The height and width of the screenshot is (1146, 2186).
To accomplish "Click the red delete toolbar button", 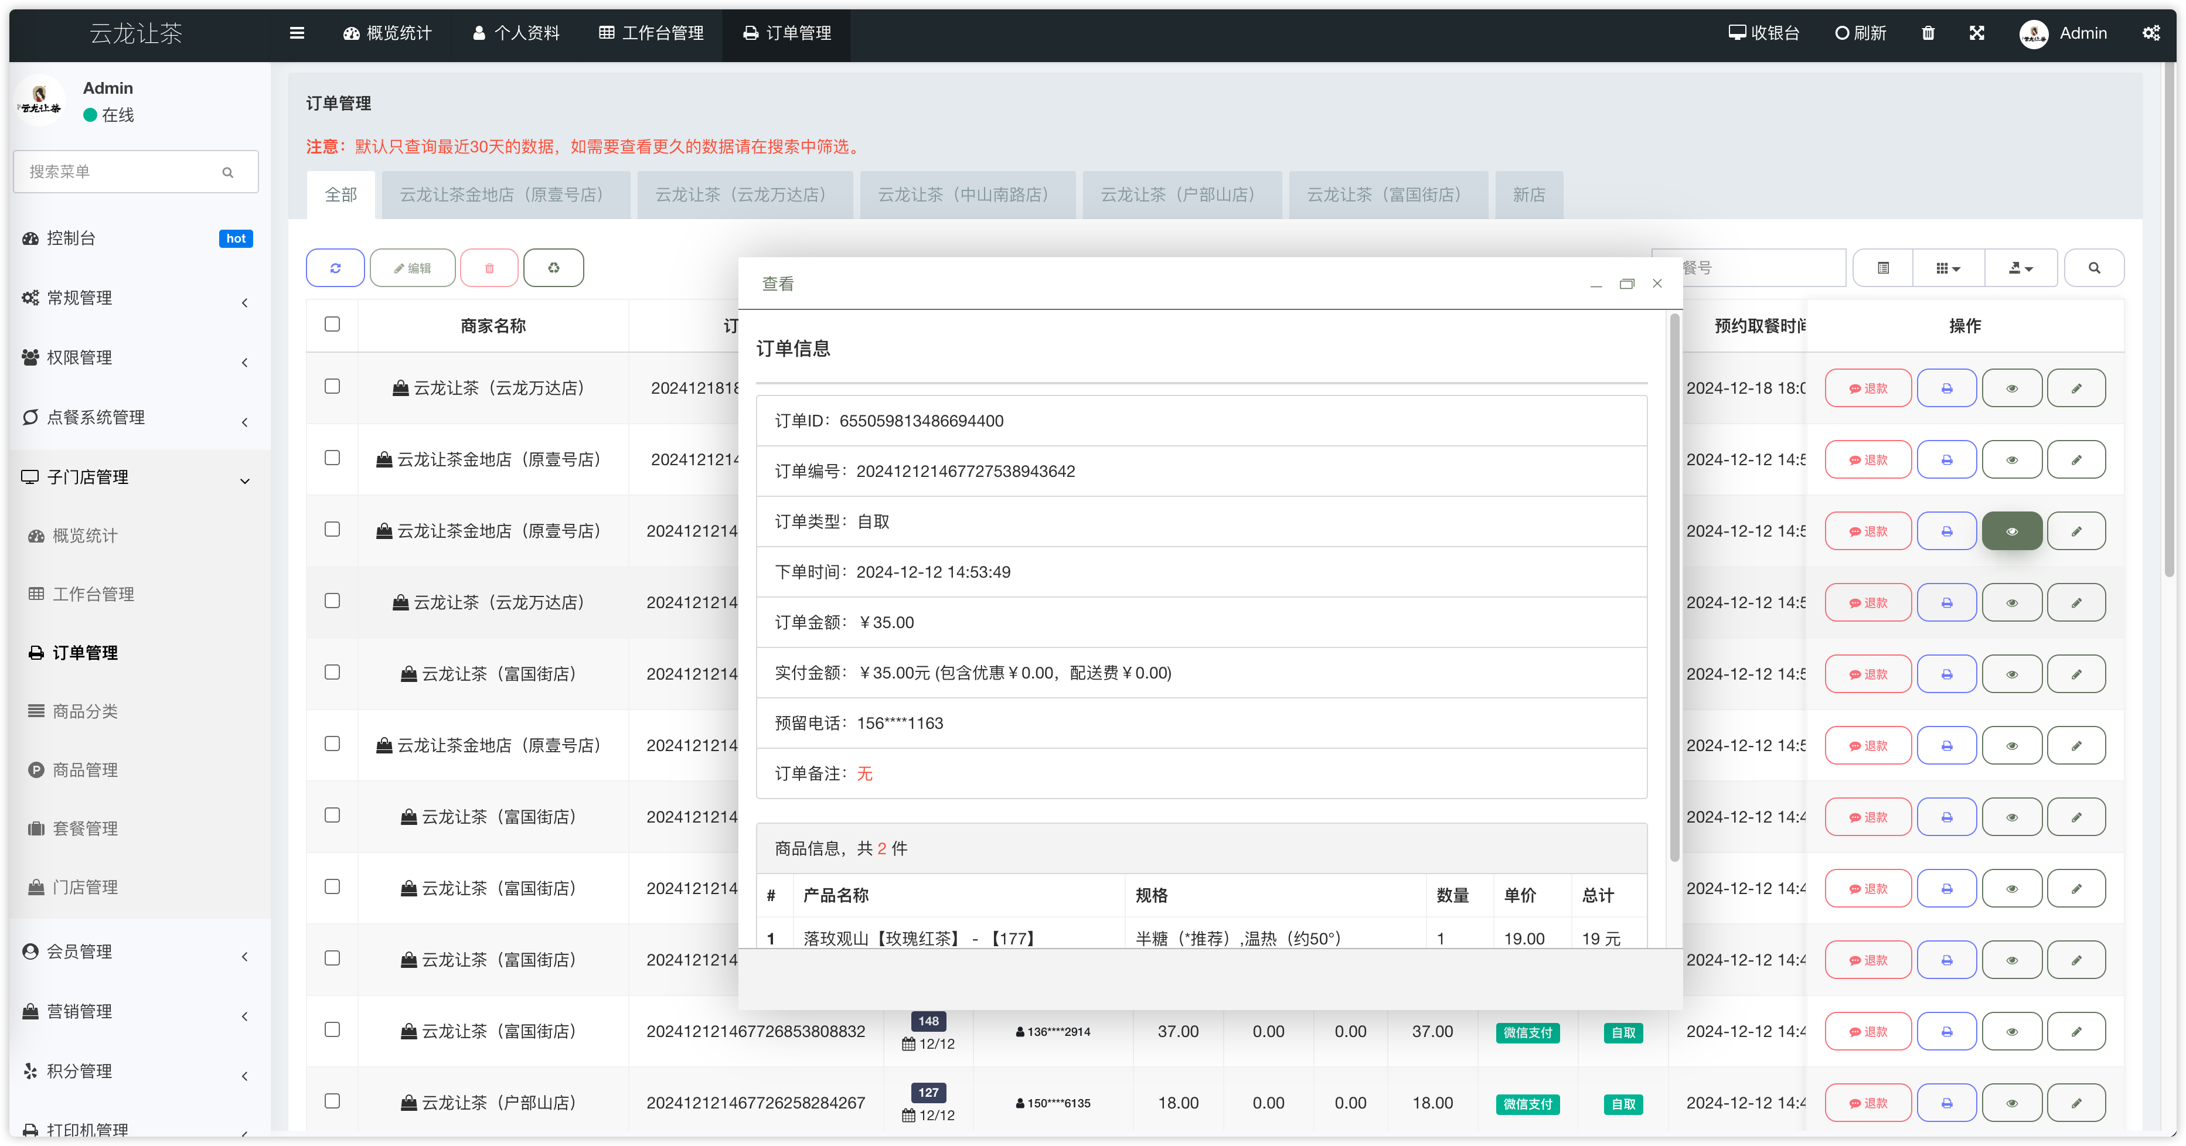I will [x=489, y=268].
